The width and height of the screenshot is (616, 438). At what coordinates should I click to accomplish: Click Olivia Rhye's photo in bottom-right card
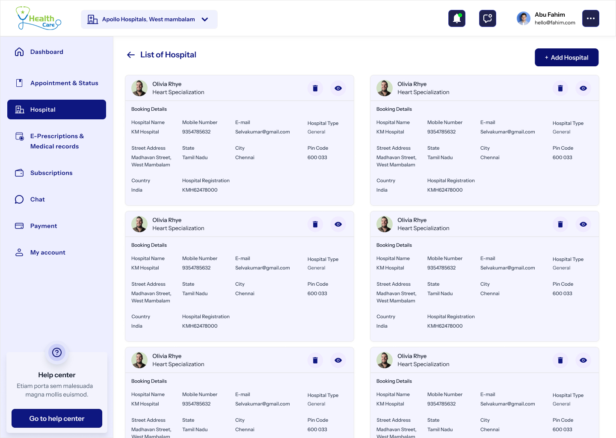[x=385, y=360]
